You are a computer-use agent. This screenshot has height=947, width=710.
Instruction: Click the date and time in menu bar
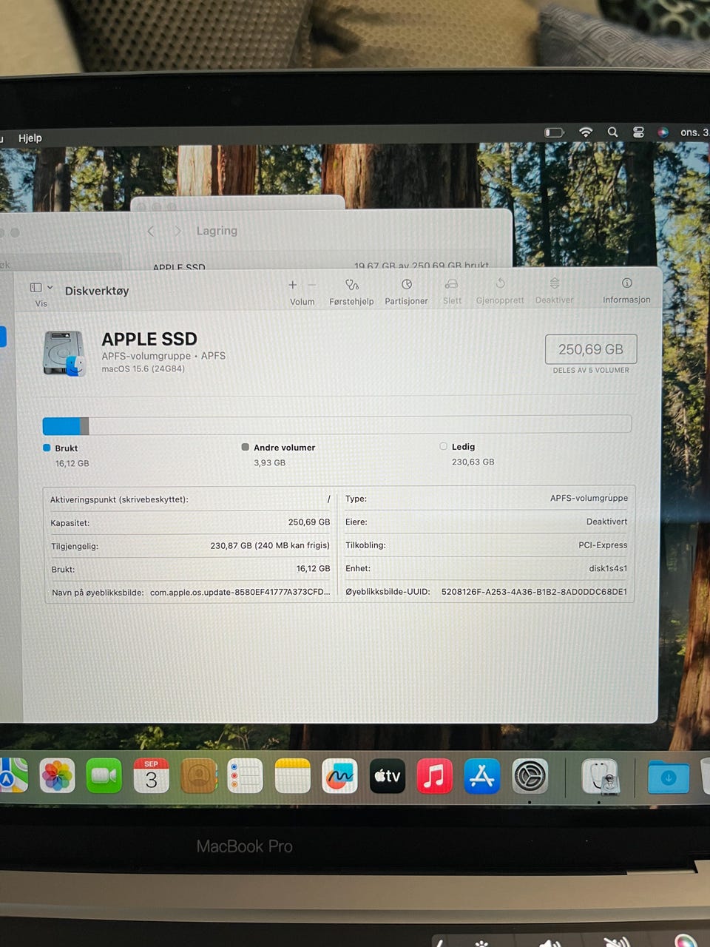(694, 132)
